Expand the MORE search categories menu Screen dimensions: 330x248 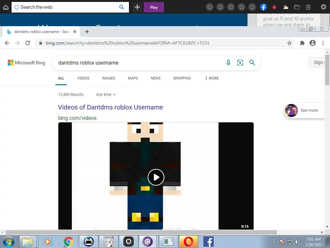click(x=212, y=78)
